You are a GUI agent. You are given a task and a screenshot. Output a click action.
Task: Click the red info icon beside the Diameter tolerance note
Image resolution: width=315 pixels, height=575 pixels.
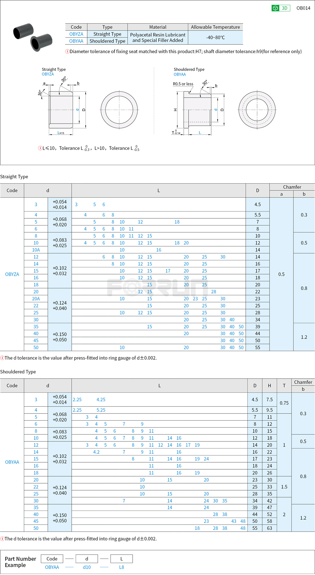[x=67, y=51]
